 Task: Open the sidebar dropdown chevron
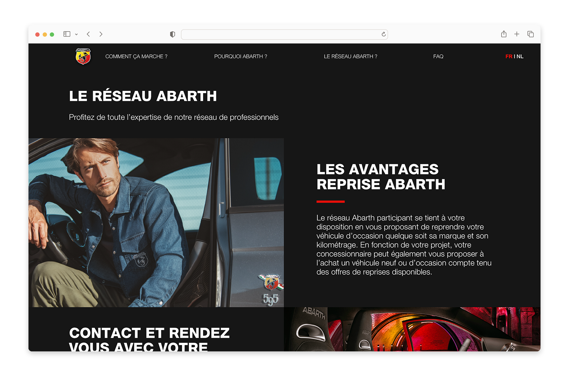click(x=76, y=34)
